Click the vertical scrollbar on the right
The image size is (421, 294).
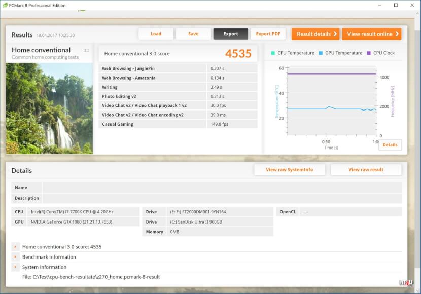click(418, 150)
